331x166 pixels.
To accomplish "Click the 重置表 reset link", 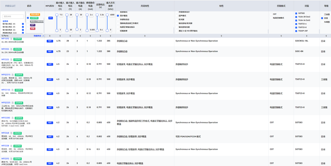I will (x=5, y=21).
